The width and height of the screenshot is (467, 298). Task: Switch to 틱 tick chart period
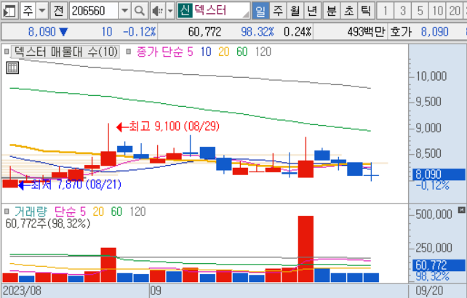pyautogui.click(x=366, y=11)
